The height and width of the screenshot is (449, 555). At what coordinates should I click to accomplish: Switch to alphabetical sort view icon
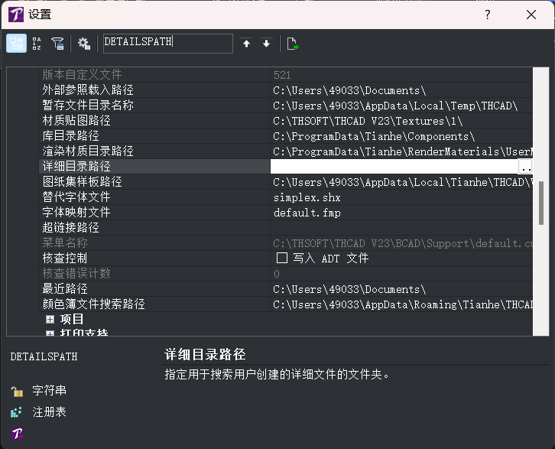click(37, 43)
